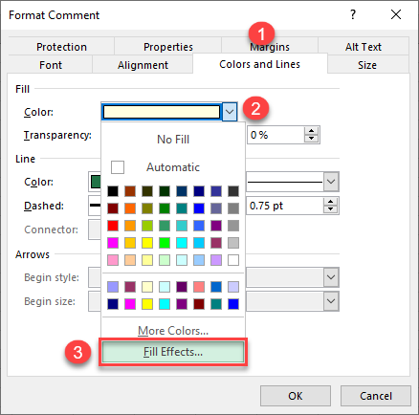Click the help question mark icon
The image size is (419, 415).
(353, 14)
